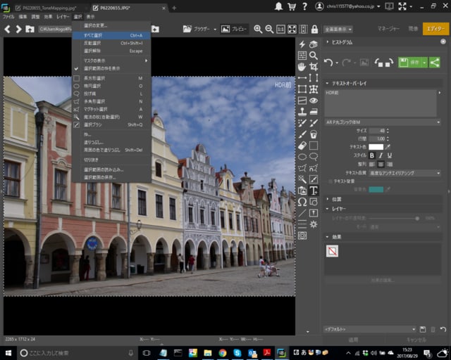This screenshot has width=451, height=360.
Task: Pick the Hand pan tool
Action: [x=302, y=66]
